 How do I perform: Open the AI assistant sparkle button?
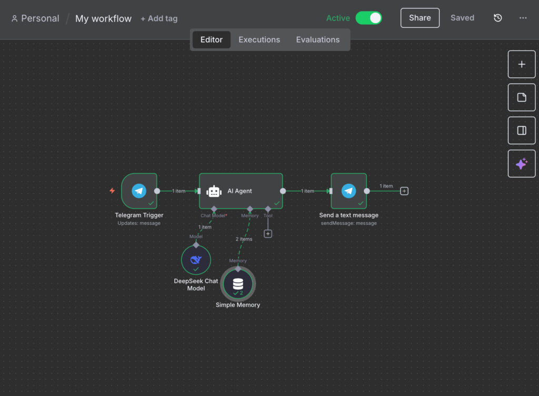pyautogui.click(x=521, y=164)
